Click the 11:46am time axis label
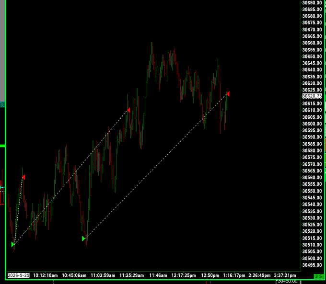The height and width of the screenshot is (284, 326). (158, 275)
